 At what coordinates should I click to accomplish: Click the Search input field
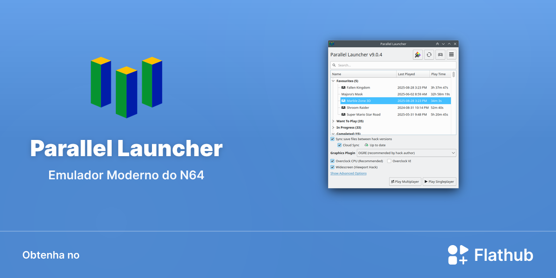pos(393,65)
